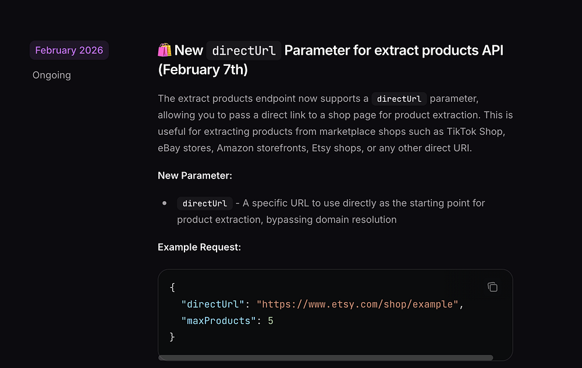Select the February 2026 sidebar tab

tap(69, 50)
